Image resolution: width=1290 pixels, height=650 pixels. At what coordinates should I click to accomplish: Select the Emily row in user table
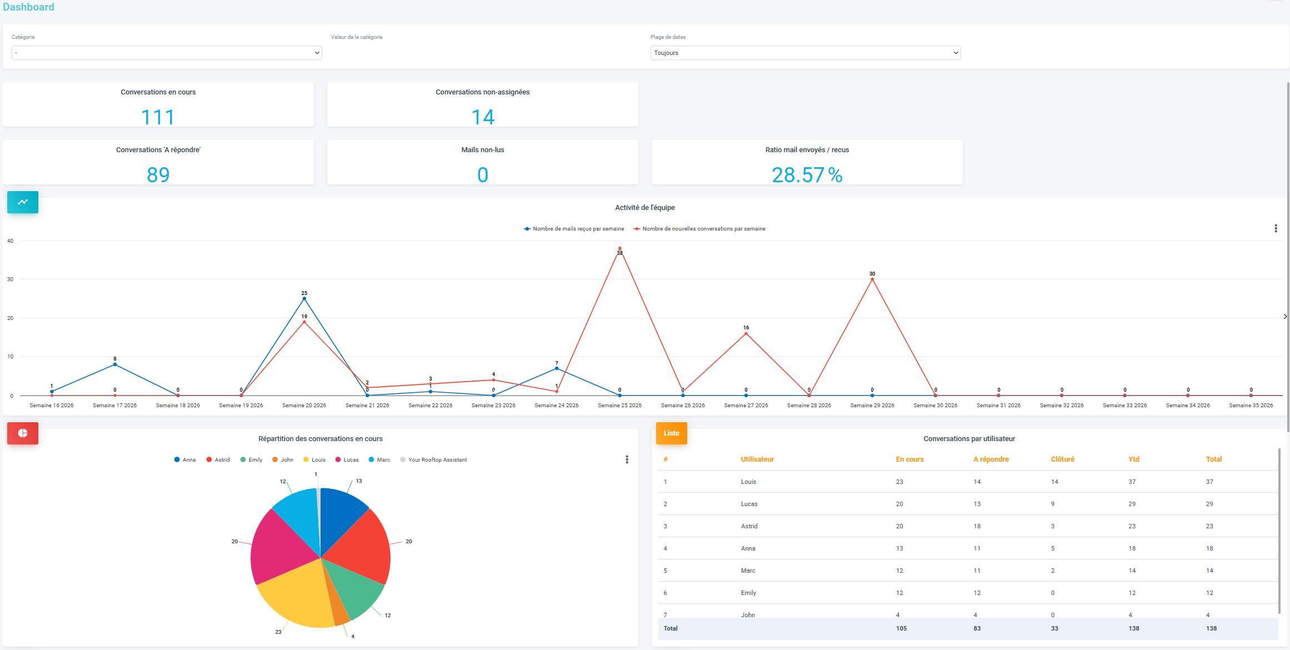pyautogui.click(x=968, y=593)
